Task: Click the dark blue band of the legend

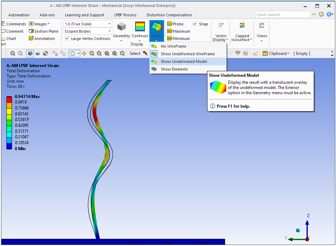Action: click(x=9, y=146)
